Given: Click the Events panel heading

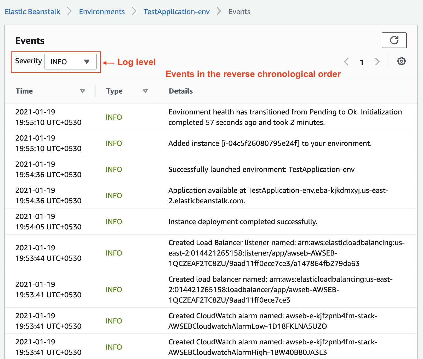Looking at the screenshot, I should [30, 41].
